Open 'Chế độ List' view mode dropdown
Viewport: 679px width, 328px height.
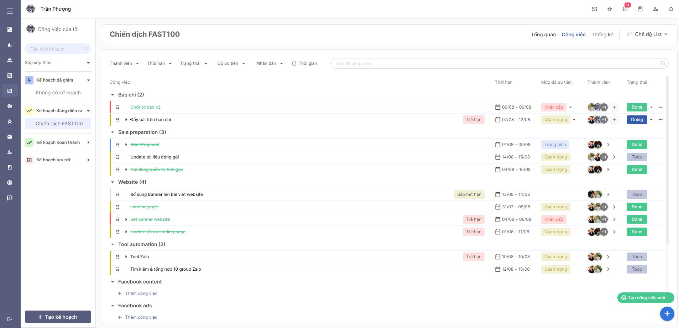click(x=647, y=34)
